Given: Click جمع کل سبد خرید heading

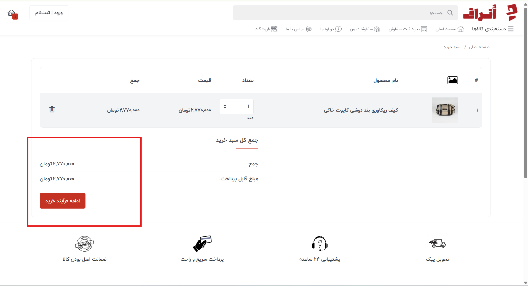Looking at the screenshot, I should (237, 140).
